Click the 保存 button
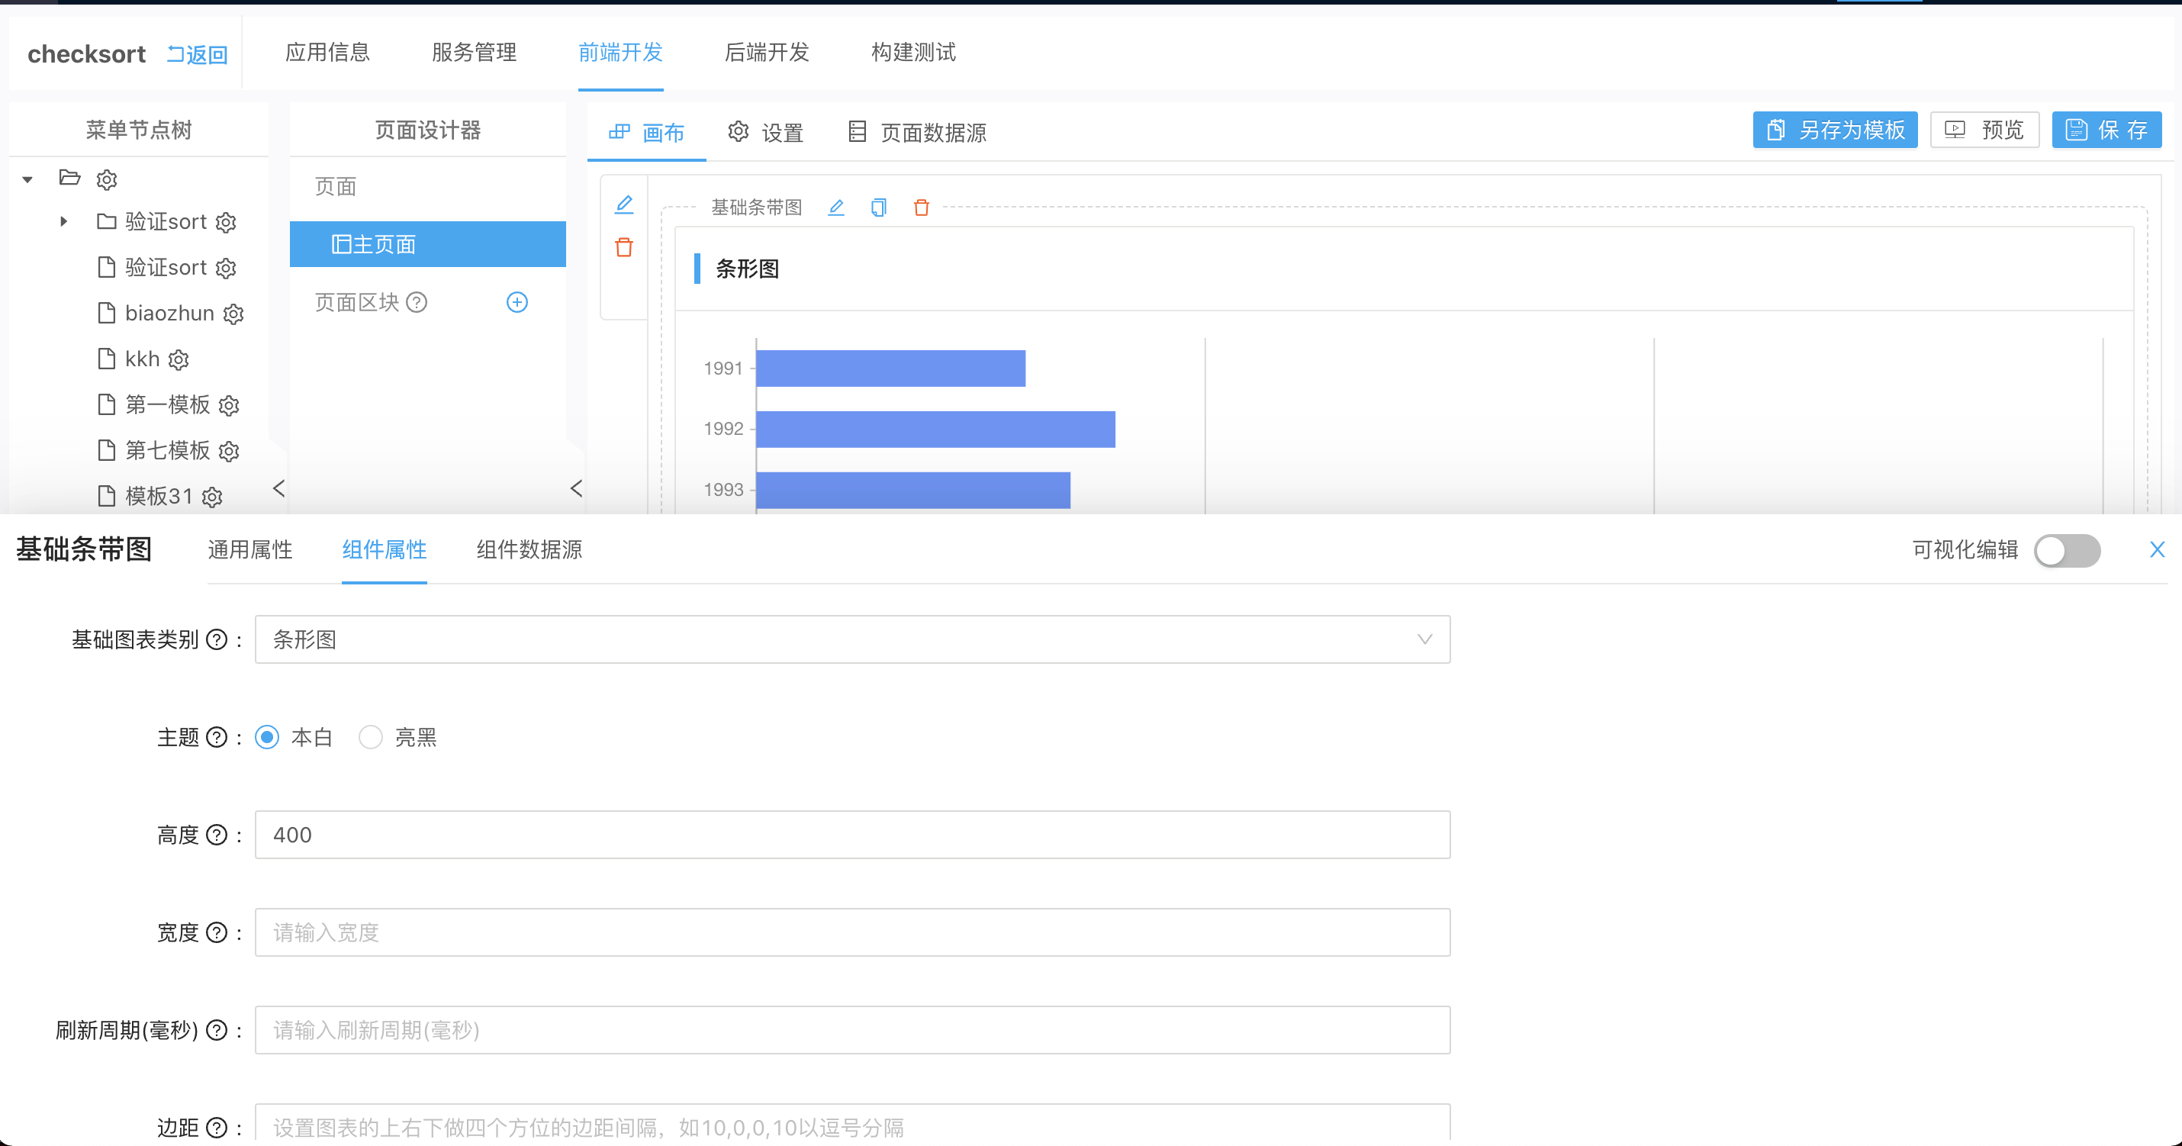This screenshot has height=1146, width=2182. pyautogui.click(x=2106, y=130)
